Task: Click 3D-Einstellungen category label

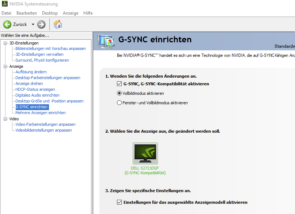Action: point(24,43)
